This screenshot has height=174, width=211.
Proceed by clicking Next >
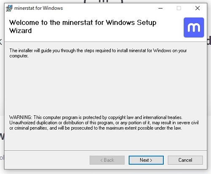(x=146, y=160)
